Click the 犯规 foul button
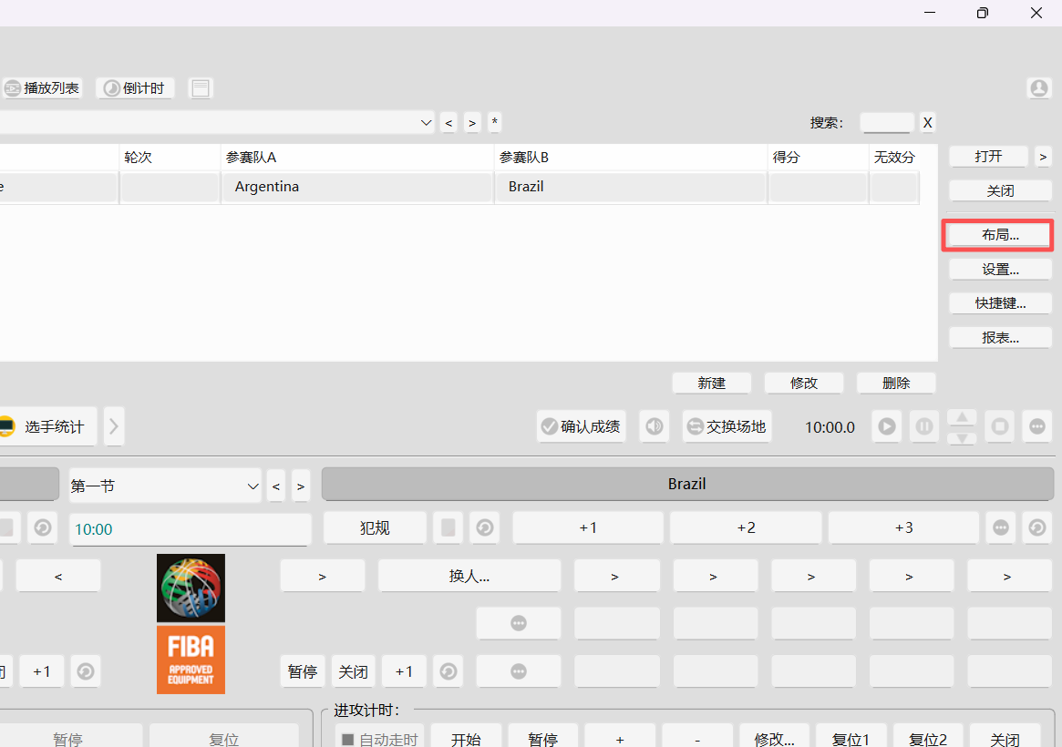Image resolution: width=1062 pixels, height=747 pixels. click(x=375, y=527)
